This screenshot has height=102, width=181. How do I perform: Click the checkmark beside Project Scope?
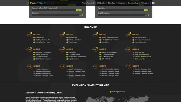[x=67, y=38]
